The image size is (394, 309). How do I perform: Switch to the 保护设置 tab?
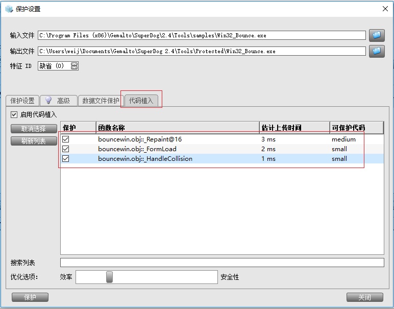click(22, 101)
